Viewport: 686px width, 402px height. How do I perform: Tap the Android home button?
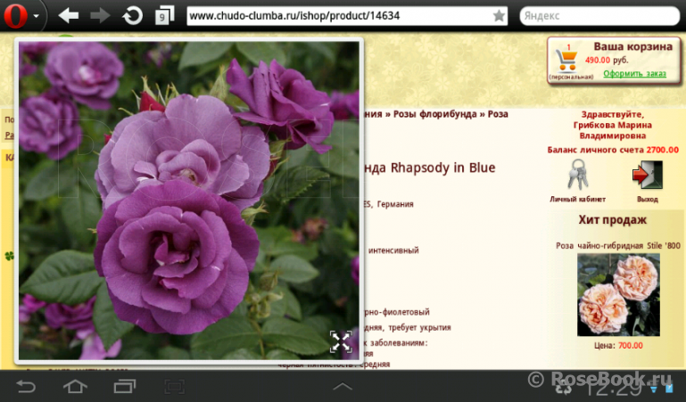[x=76, y=386]
